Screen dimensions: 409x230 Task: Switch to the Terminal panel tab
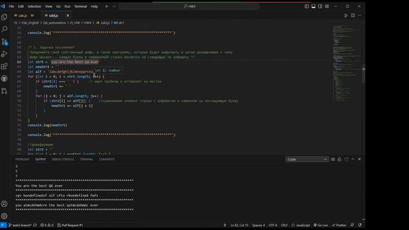pos(86,159)
